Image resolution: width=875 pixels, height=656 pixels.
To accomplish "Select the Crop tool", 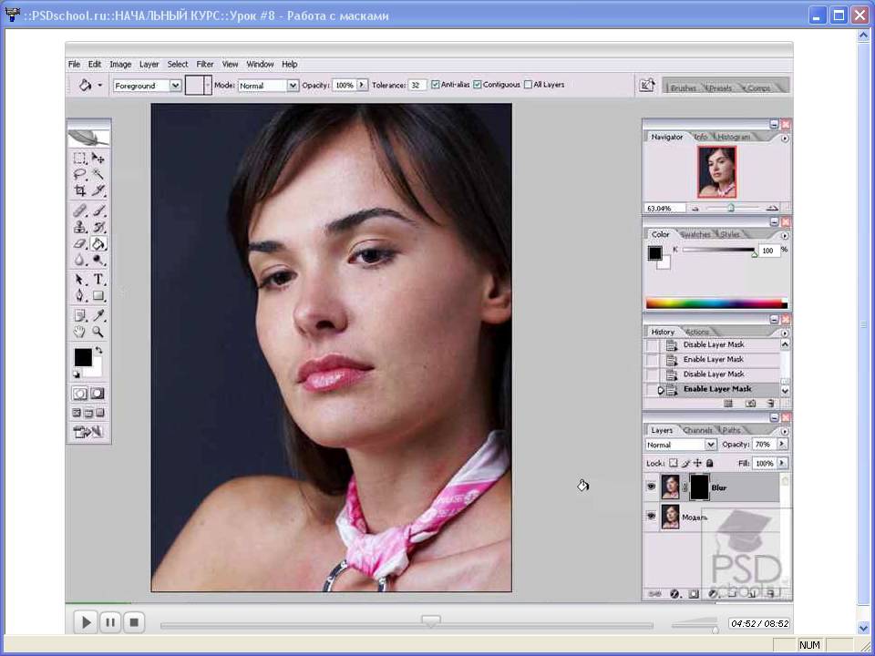I will pyautogui.click(x=80, y=190).
